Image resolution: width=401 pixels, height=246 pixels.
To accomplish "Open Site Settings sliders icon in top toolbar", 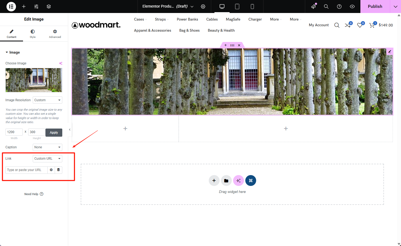I will click(36, 6).
